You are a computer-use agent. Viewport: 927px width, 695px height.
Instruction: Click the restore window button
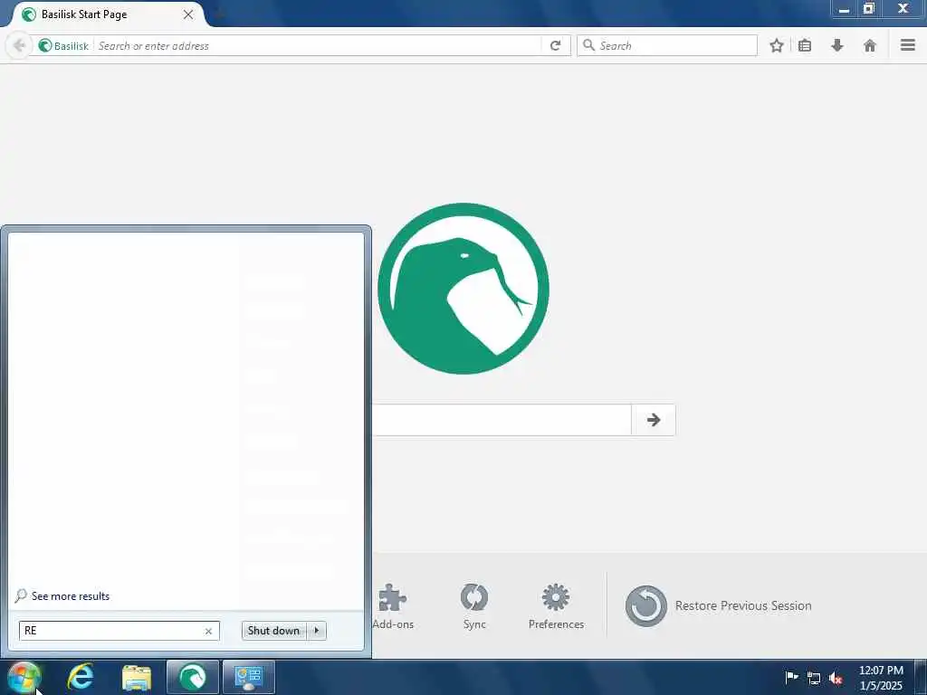(868, 9)
